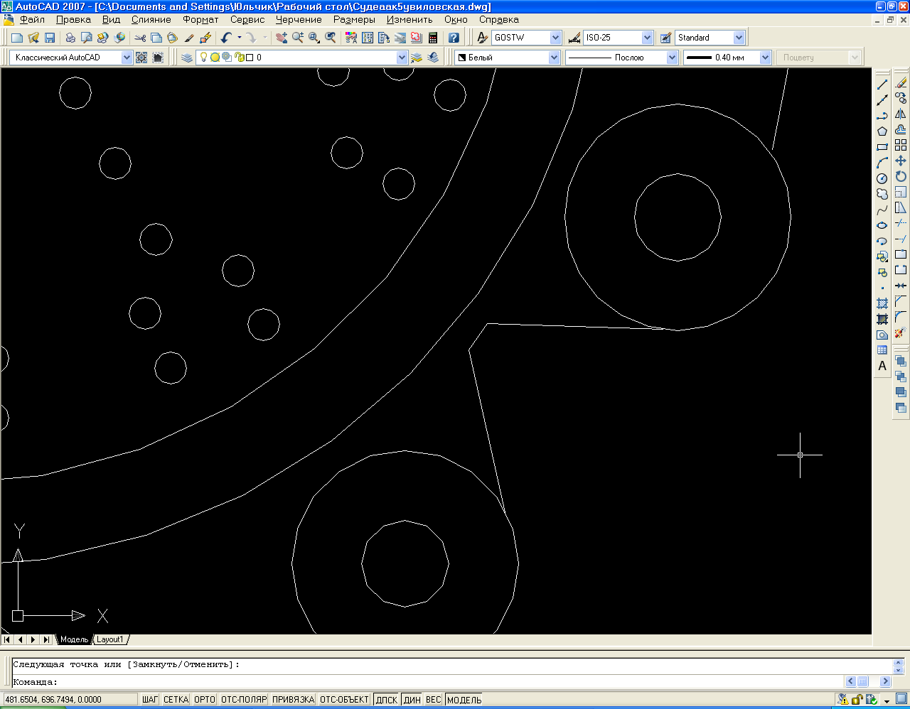Open the Layer Properties Manager
The width and height of the screenshot is (910, 709).
coord(187,58)
